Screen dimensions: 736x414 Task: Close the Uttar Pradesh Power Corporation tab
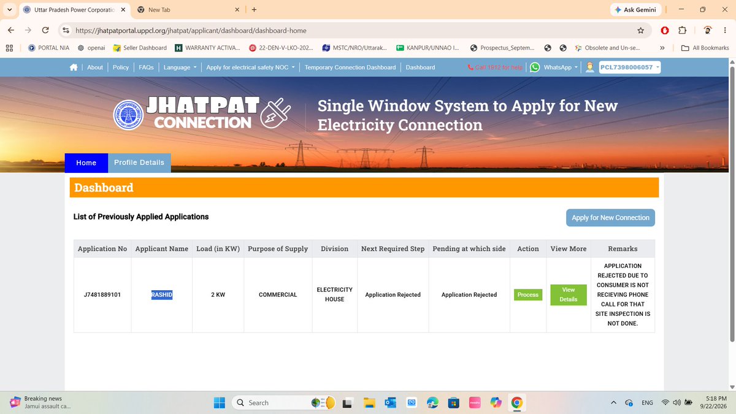123,10
